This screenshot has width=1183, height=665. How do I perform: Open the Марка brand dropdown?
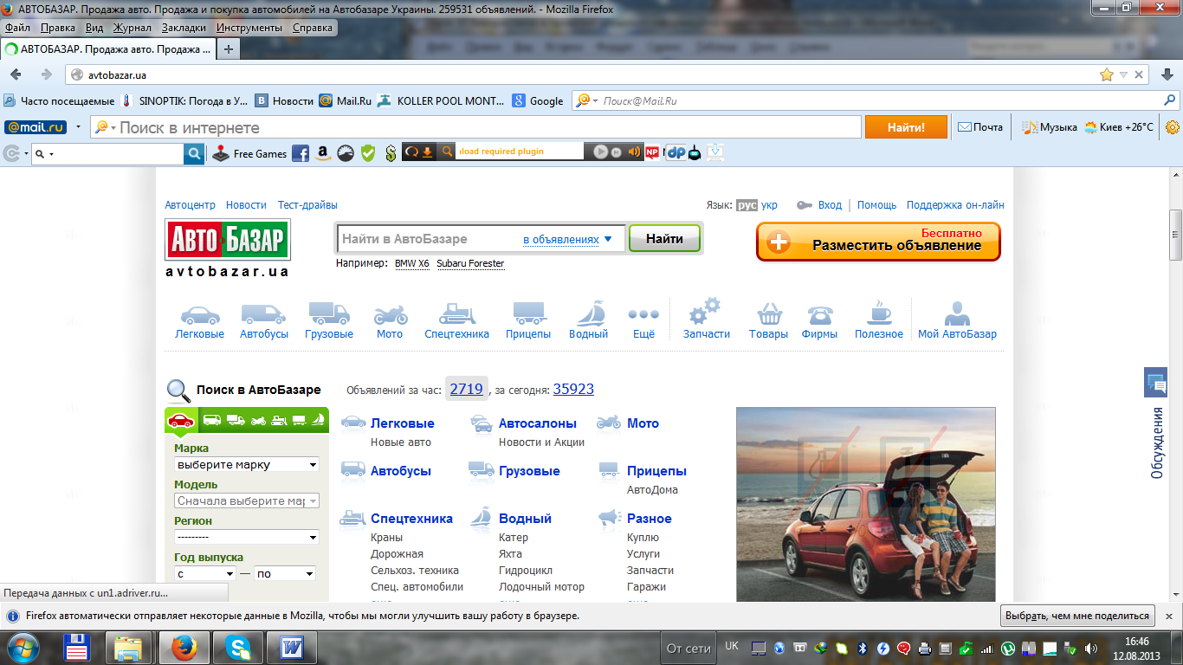(x=247, y=465)
